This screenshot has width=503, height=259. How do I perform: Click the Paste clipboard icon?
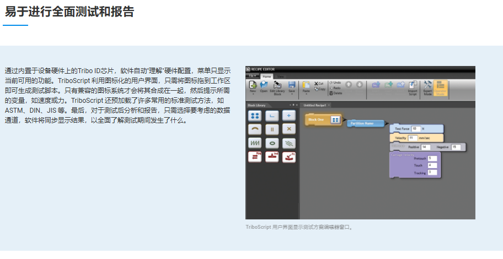(306, 85)
